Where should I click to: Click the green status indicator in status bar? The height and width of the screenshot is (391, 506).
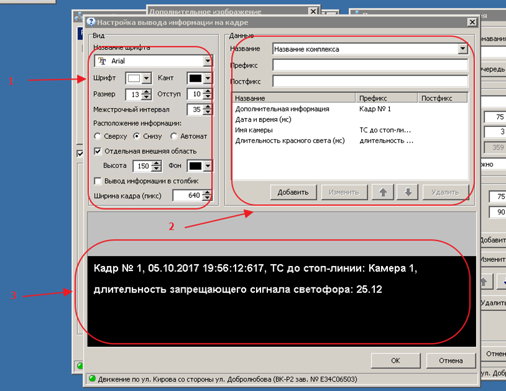91,379
